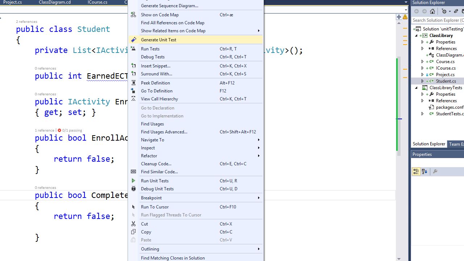Collapse the ClassLibrary project node
Viewport: 464px width, 261px height.
[x=416, y=36]
